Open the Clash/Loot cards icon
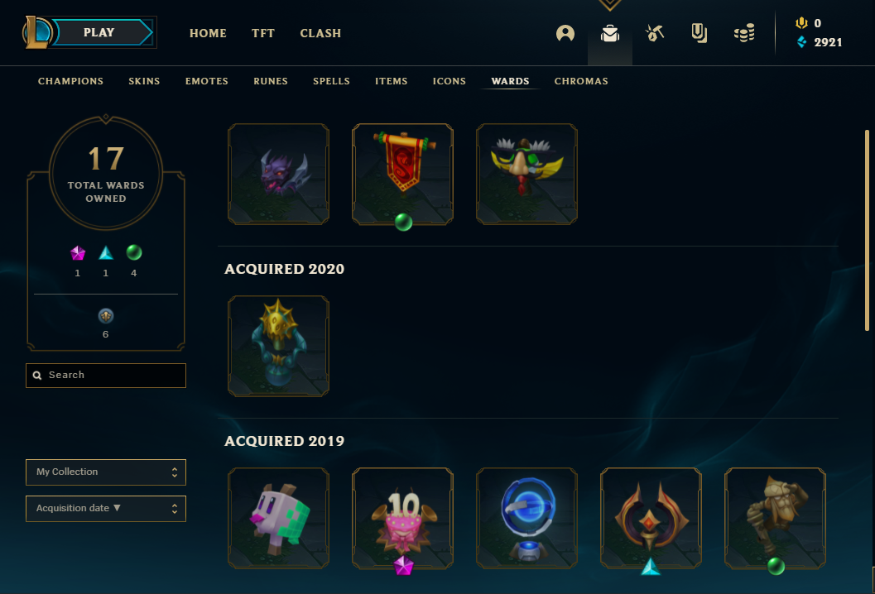The width and height of the screenshot is (875, 594). (700, 33)
